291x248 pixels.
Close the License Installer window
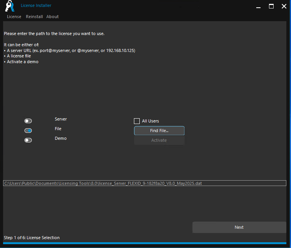tap(284, 6)
